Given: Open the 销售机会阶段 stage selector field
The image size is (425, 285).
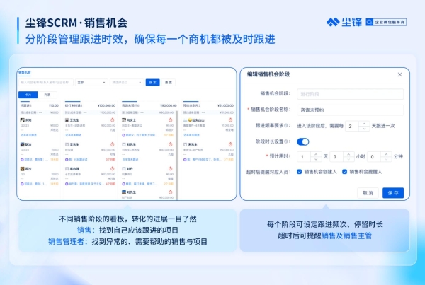Looking at the screenshot, I should (x=350, y=94).
